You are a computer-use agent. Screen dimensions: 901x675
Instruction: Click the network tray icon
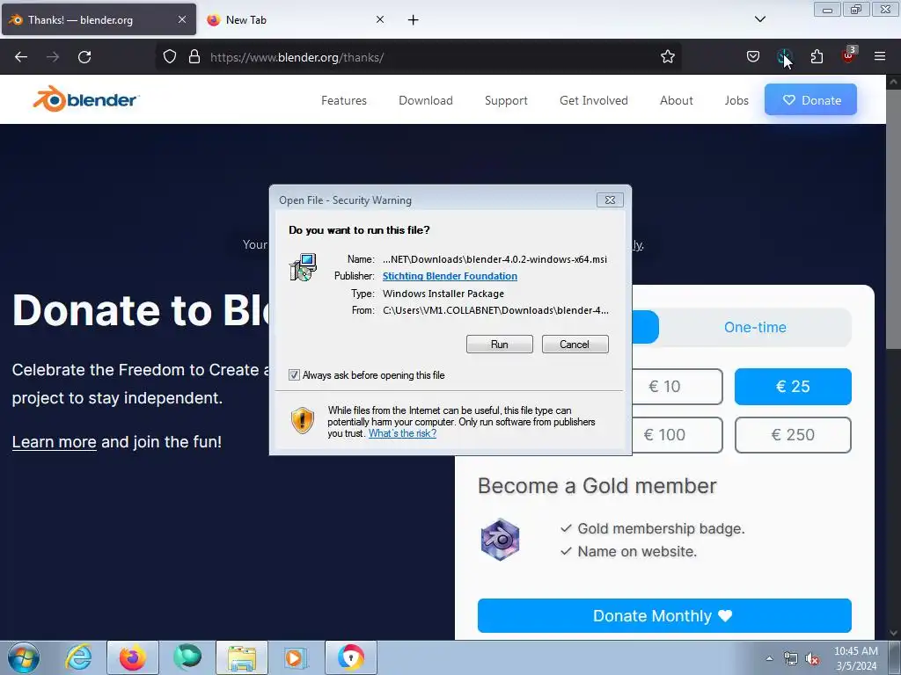pos(791,658)
